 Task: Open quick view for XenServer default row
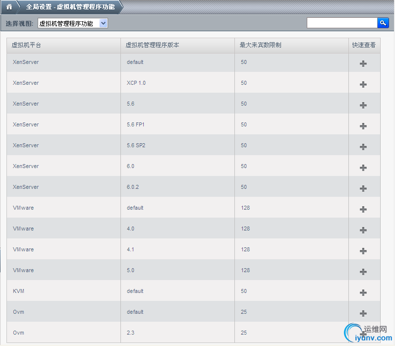pyautogui.click(x=363, y=63)
